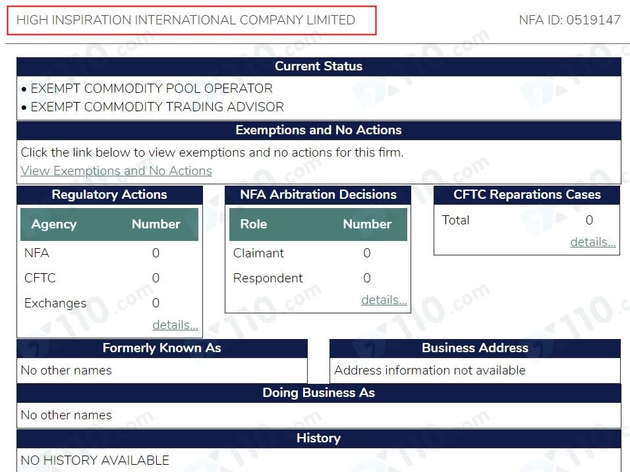This screenshot has height=472, width=630.
Task: Open the View Exemptions and No Actions link
Action: click(x=116, y=171)
